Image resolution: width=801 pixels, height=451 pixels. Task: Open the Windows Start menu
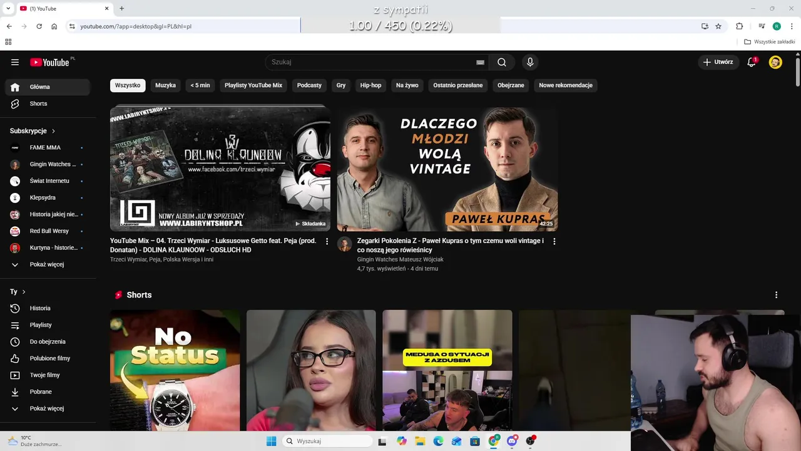click(x=271, y=441)
